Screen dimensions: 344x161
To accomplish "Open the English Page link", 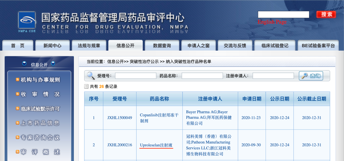I will point(272,22).
